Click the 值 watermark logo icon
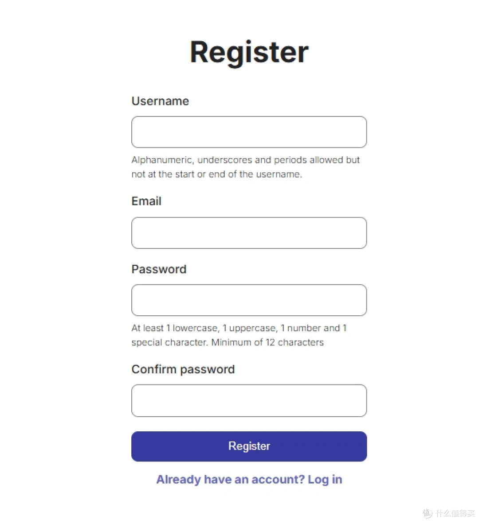This screenshot has width=479, height=523. (x=427, y=513)
